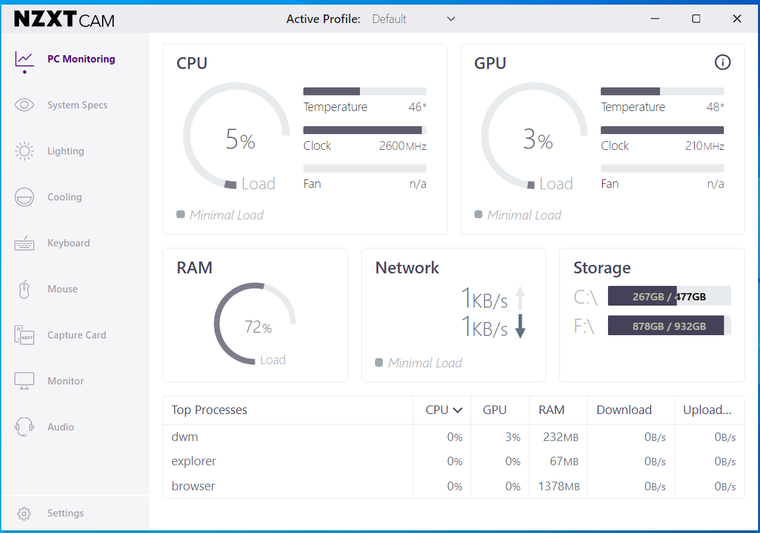Click the Mouse icon in sidebar

pyautogui.click(x=24, y=289)
